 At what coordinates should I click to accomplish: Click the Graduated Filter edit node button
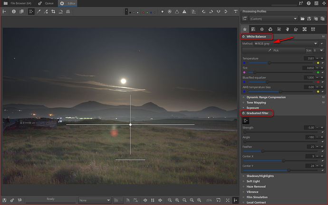[246, 120]
